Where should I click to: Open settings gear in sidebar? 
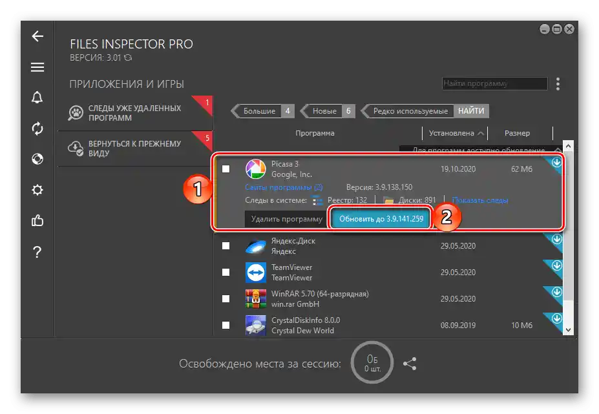tap(37, 190)
